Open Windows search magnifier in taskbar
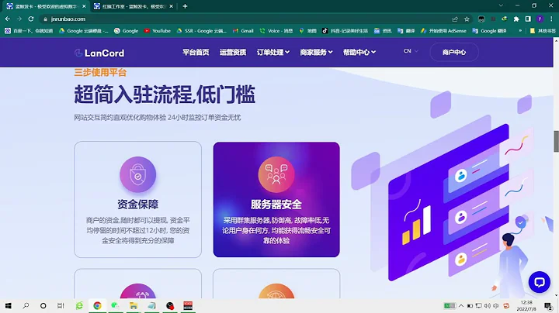 (26, 305)
